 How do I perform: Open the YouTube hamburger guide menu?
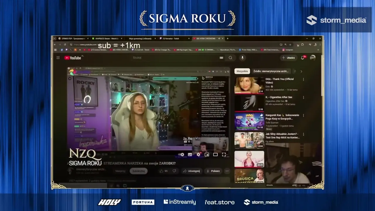pos(58,58)
